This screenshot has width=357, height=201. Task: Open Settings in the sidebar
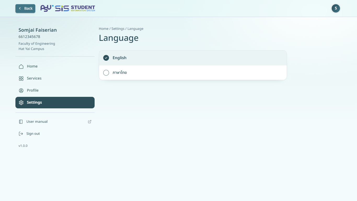[x=55, y=103]
